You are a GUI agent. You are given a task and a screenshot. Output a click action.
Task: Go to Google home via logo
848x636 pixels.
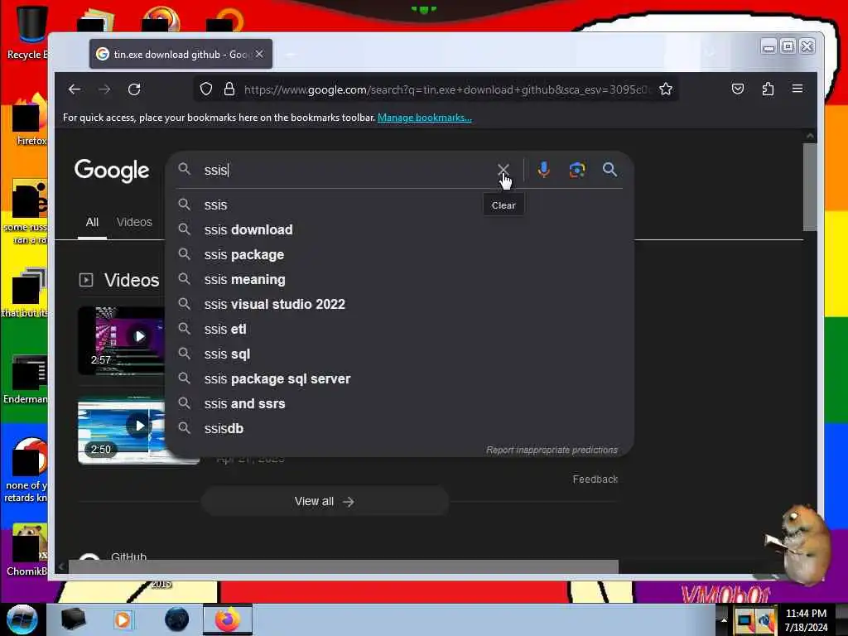[112, 171]
